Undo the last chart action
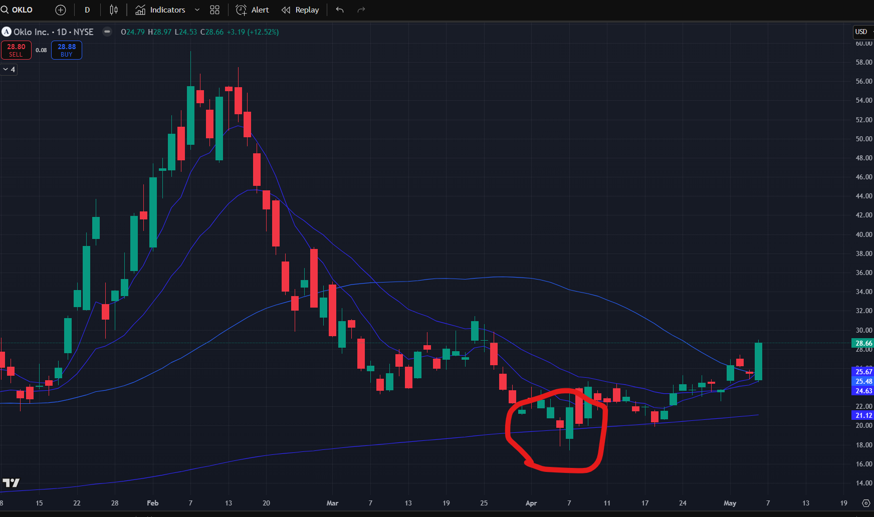The width and height of the screenshot is (874, 517). [339, 10]
